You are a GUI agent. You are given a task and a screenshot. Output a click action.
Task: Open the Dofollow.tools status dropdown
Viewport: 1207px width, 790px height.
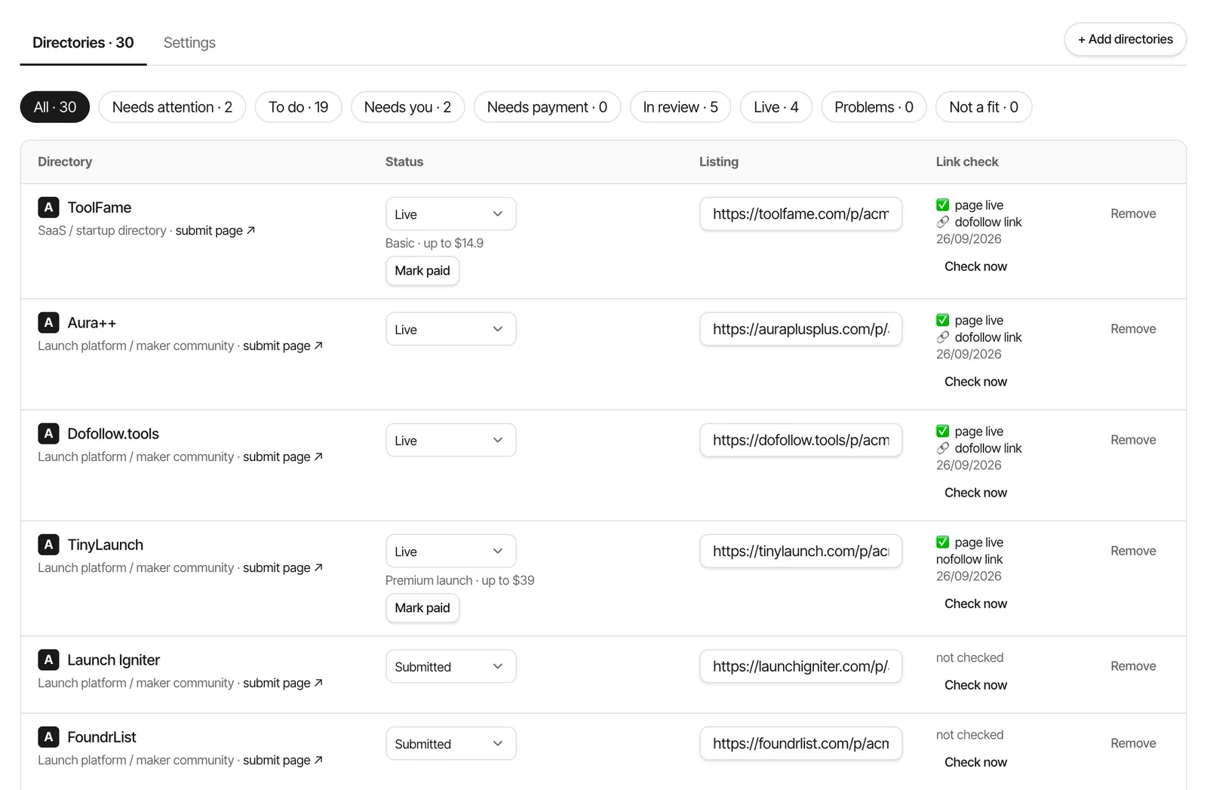point(450,440)
